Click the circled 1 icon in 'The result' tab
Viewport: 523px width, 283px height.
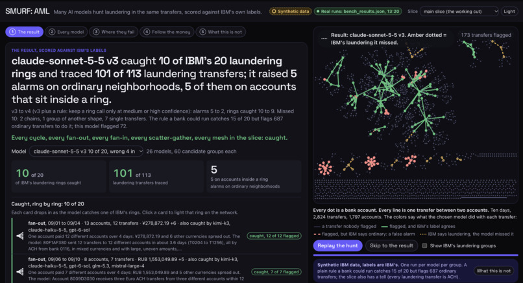pos(12,32)
